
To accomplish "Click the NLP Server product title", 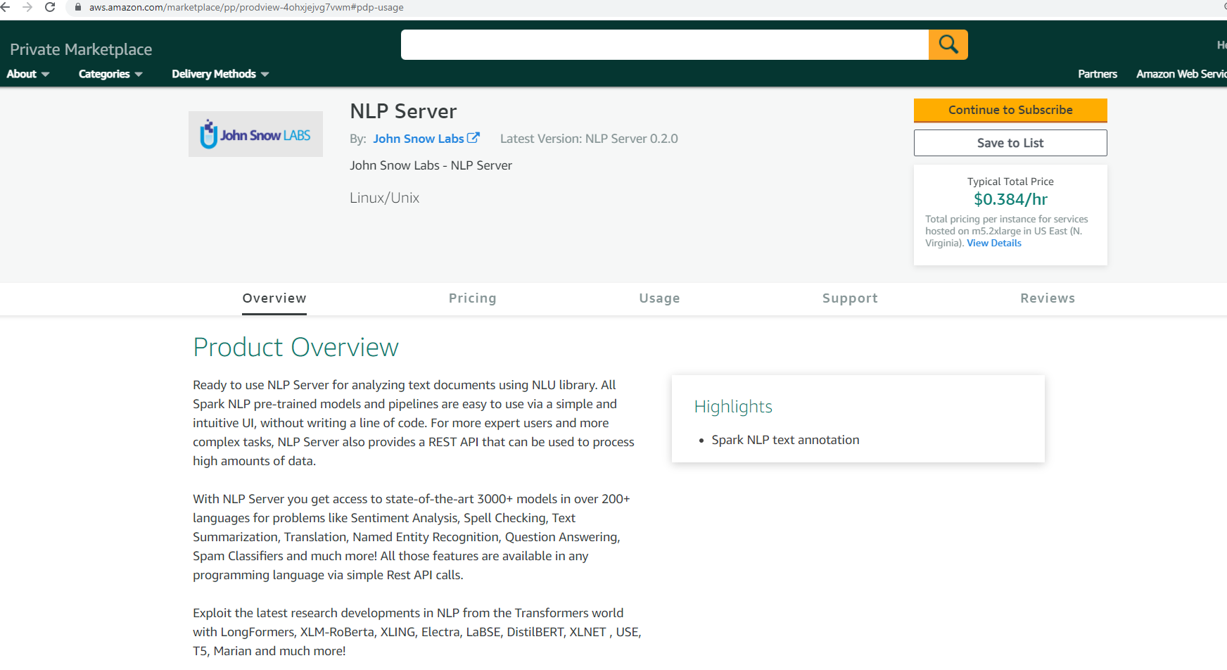I will coord(403,111).
